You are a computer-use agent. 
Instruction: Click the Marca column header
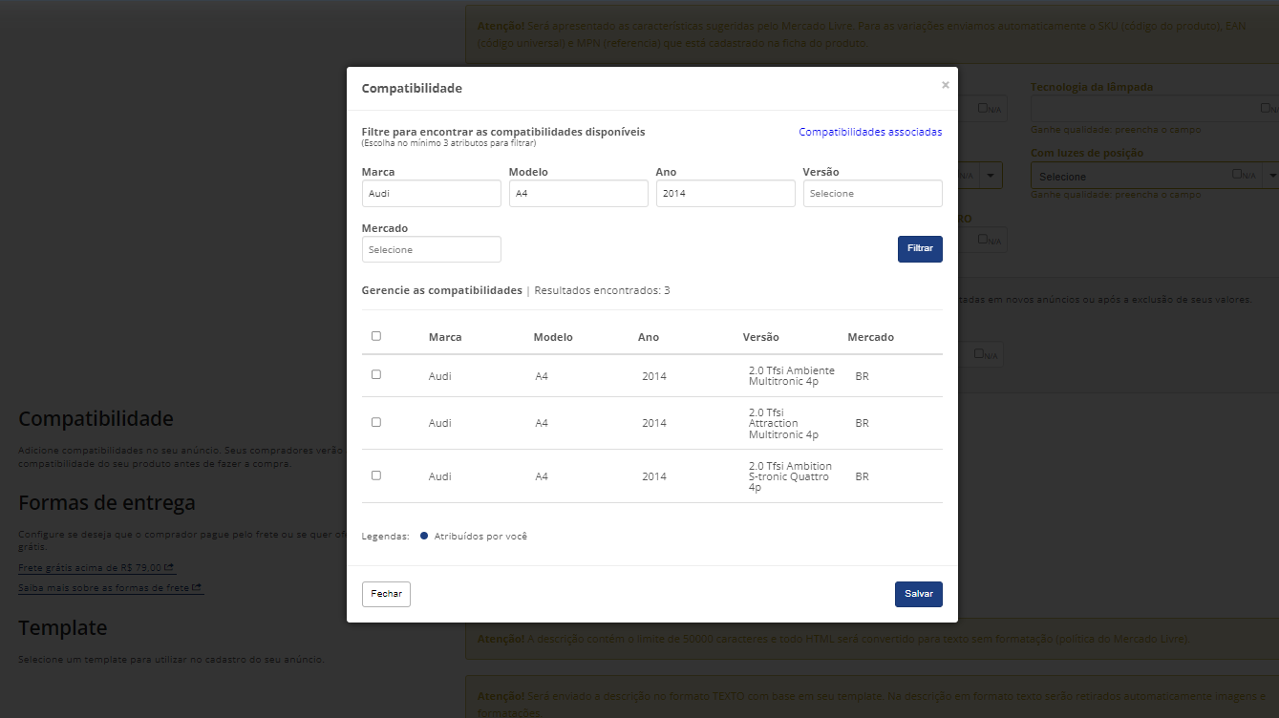coord(445,337)
